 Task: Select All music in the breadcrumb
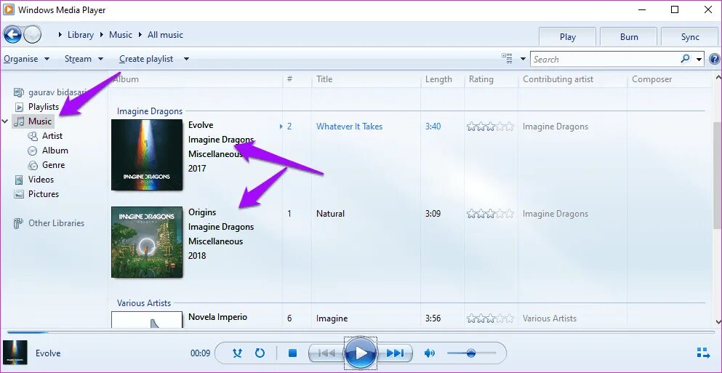(165, 35)
